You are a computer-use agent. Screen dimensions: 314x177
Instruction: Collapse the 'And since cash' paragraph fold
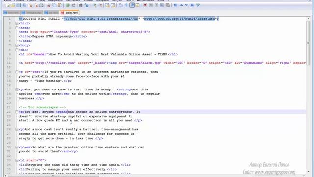click(x=17, y=129)
